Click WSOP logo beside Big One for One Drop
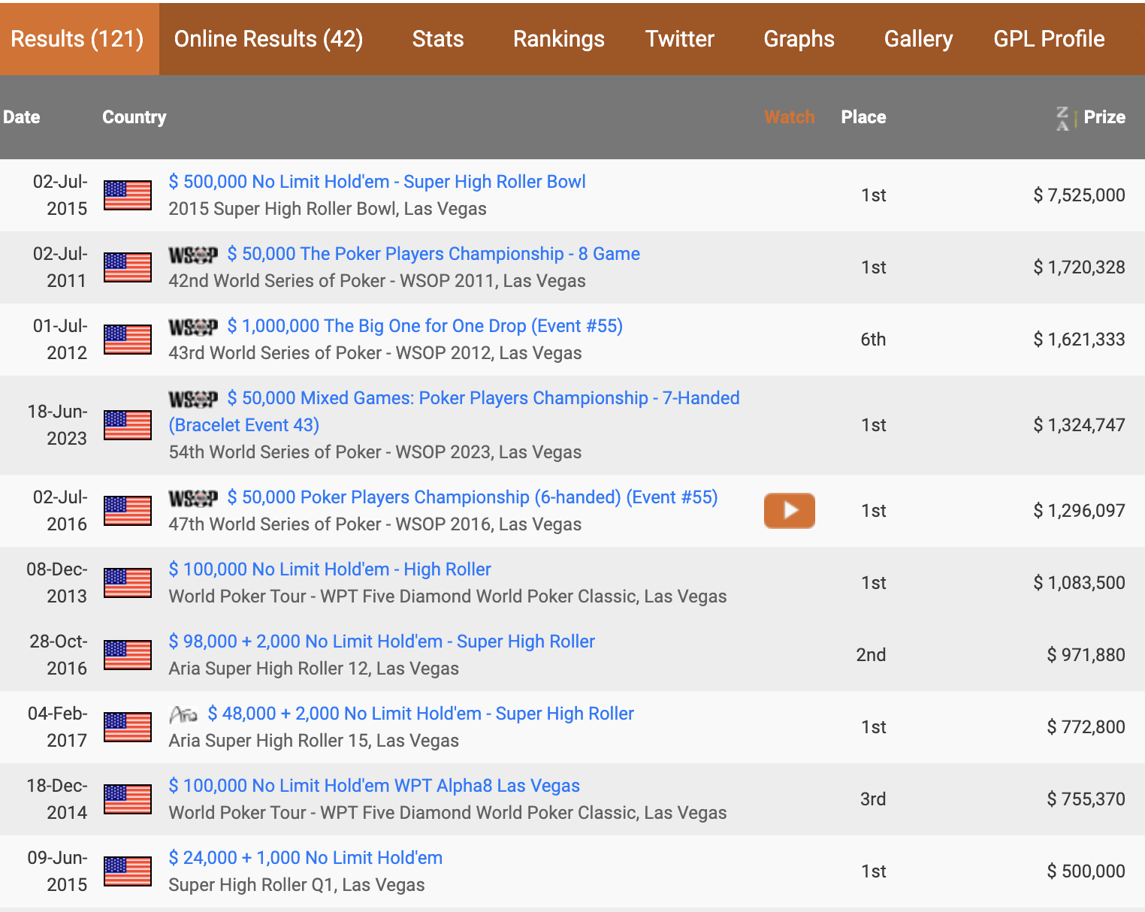Screen dimensions: 1145x912 pyautogui.click(x=193, y=328)
